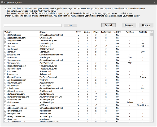
Task: Tick the abbywinters.com checkbox
Action: click(x=5, y=83)
